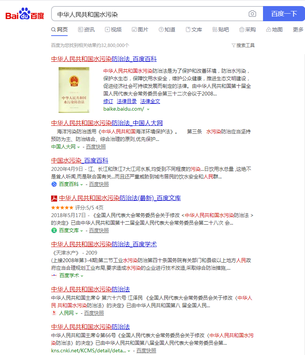
Task: Click the 百度学术 source icon
Action: (54, 275)
